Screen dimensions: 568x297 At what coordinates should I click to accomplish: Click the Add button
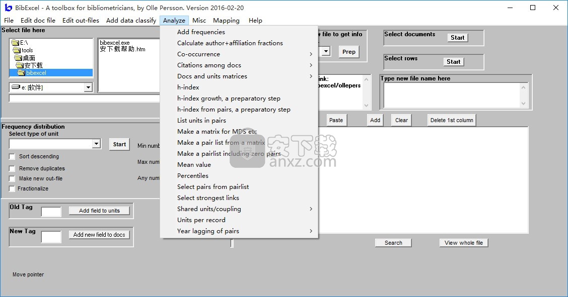pos(375,120)
